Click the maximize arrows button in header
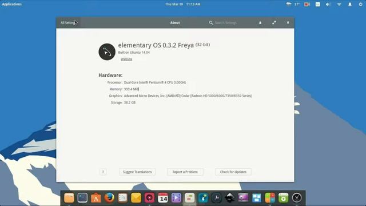Screen dimensions: 366x206 point(274,23)
